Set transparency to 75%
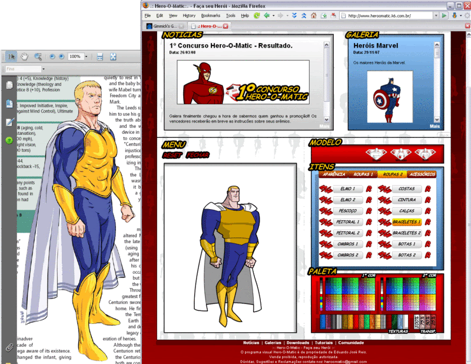Viewport: 471px width, 364px height. click(x=422, y=322)
